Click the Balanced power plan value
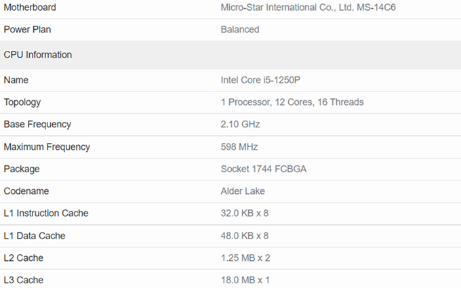 [240, 30]
